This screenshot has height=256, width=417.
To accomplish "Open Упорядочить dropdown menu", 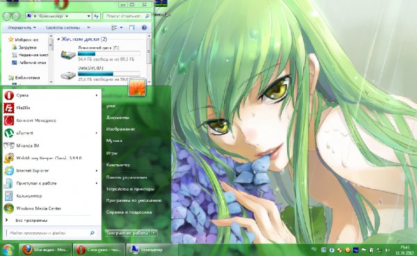I will (22, 28).
